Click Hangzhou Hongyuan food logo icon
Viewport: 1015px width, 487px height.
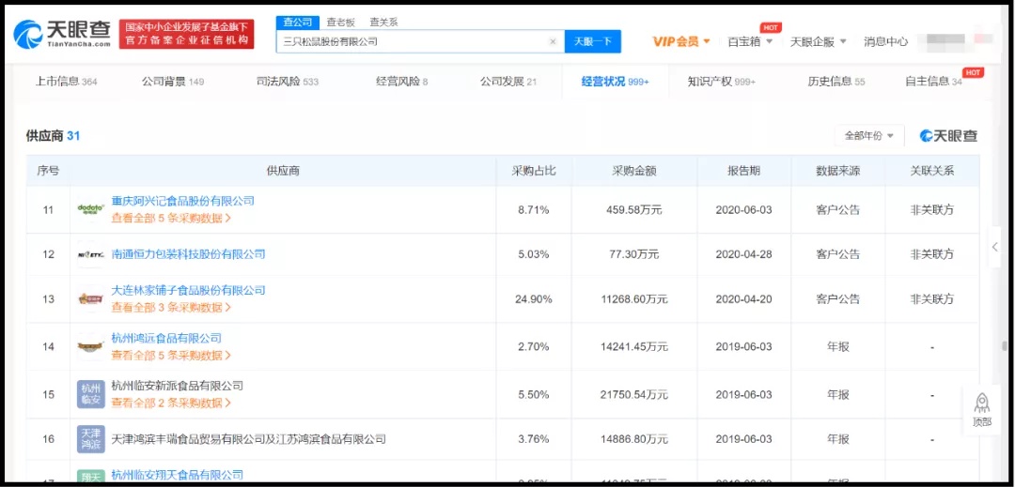[90, 346]
